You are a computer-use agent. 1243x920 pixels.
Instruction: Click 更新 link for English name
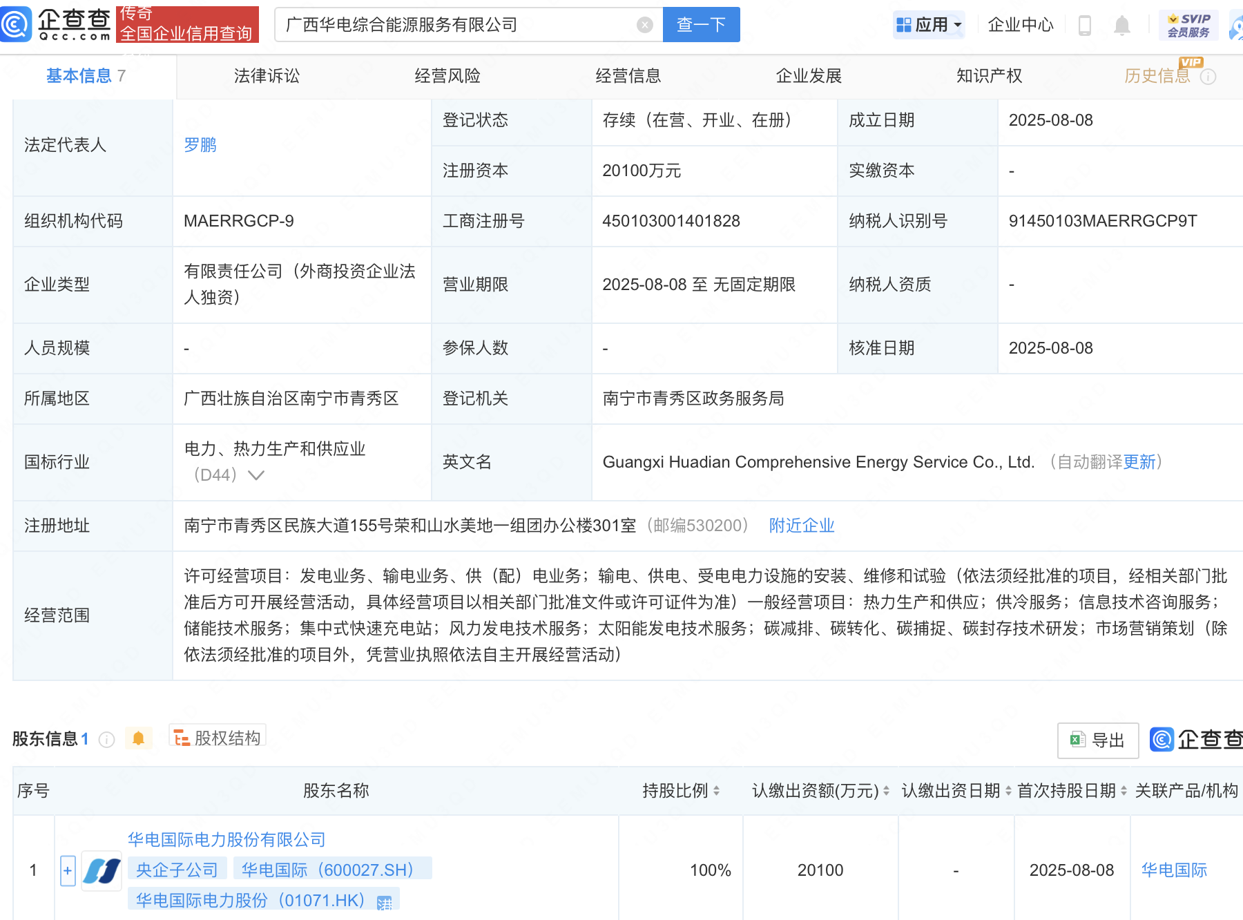click(x=1139, y=462)
